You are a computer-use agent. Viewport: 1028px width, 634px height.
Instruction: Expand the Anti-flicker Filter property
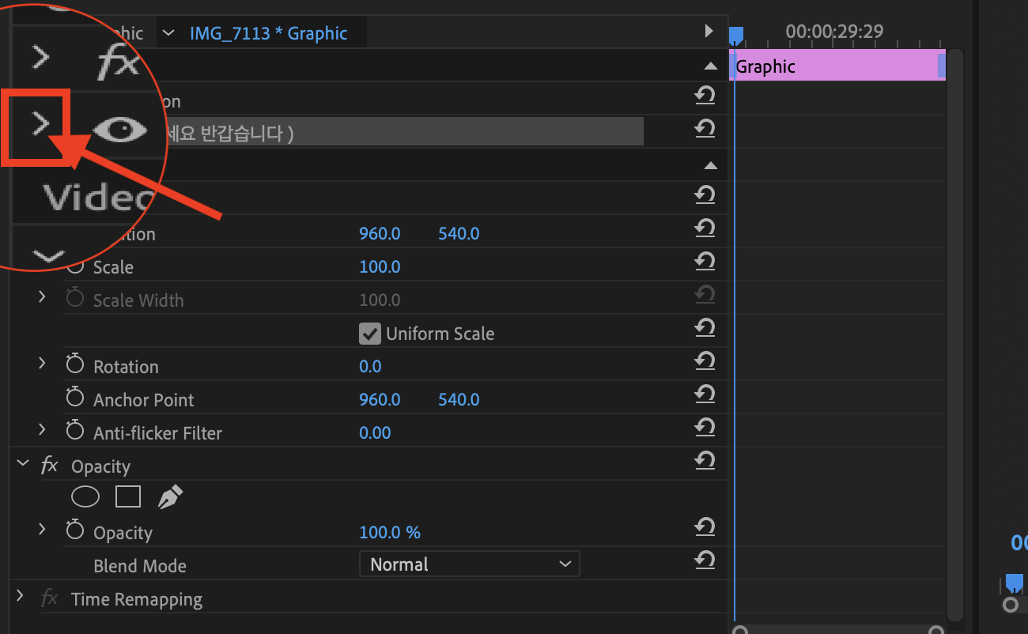[x=42, y=429]
